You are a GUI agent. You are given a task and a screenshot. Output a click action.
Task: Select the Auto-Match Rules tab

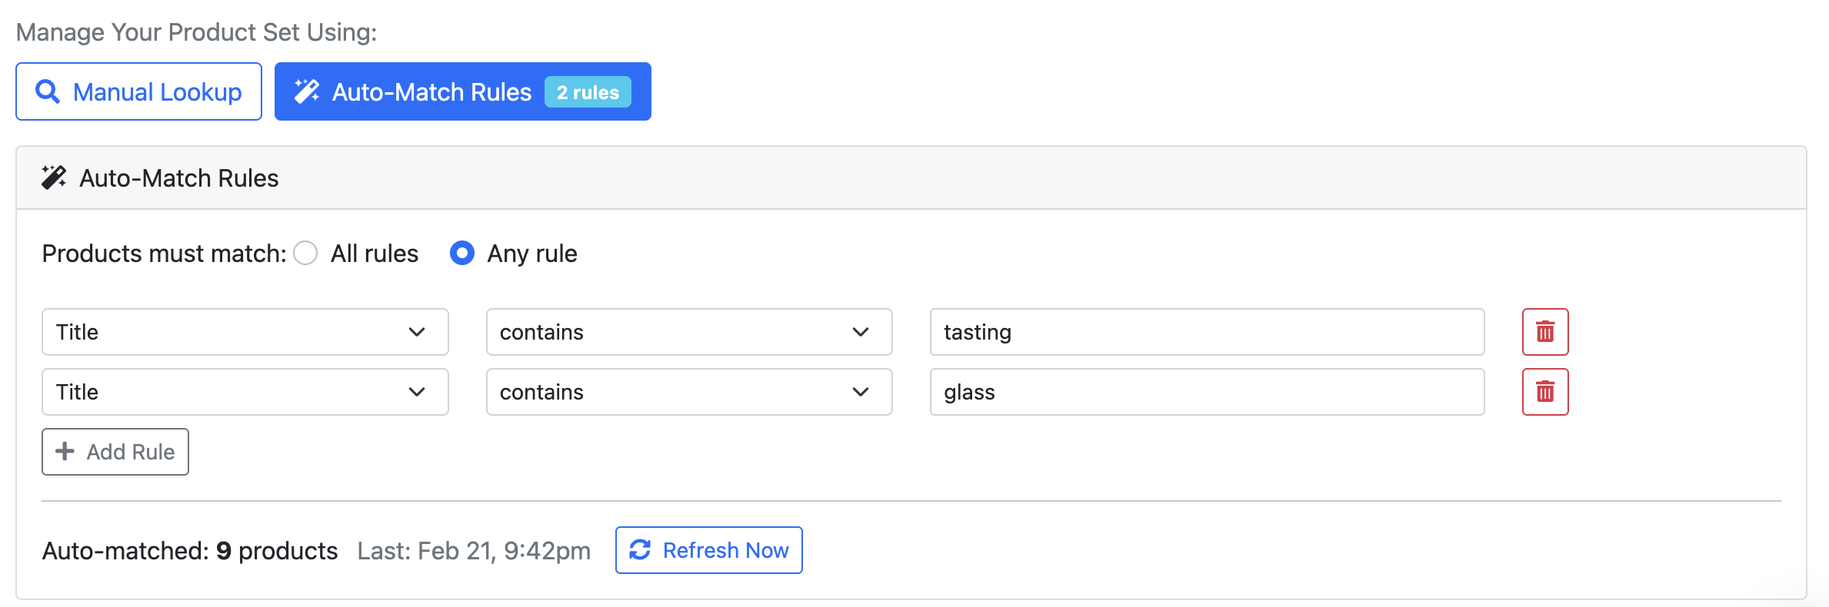431,92
